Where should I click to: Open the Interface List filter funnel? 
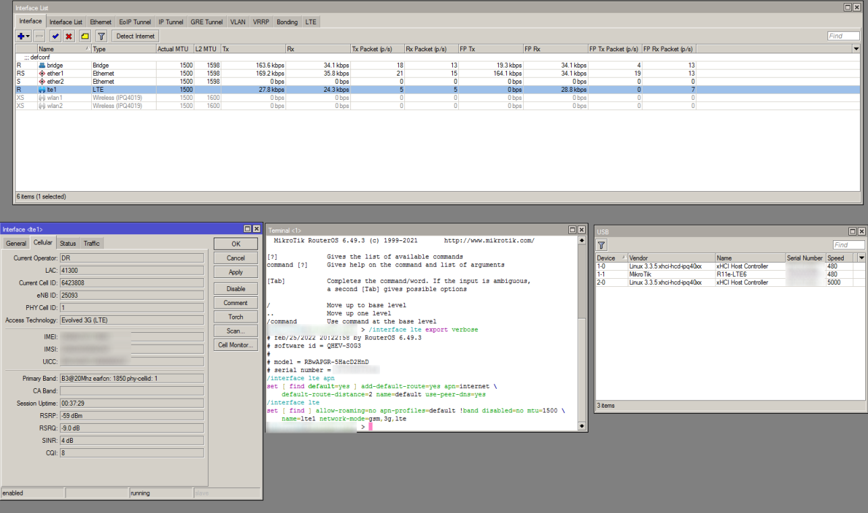coord(101,36)
